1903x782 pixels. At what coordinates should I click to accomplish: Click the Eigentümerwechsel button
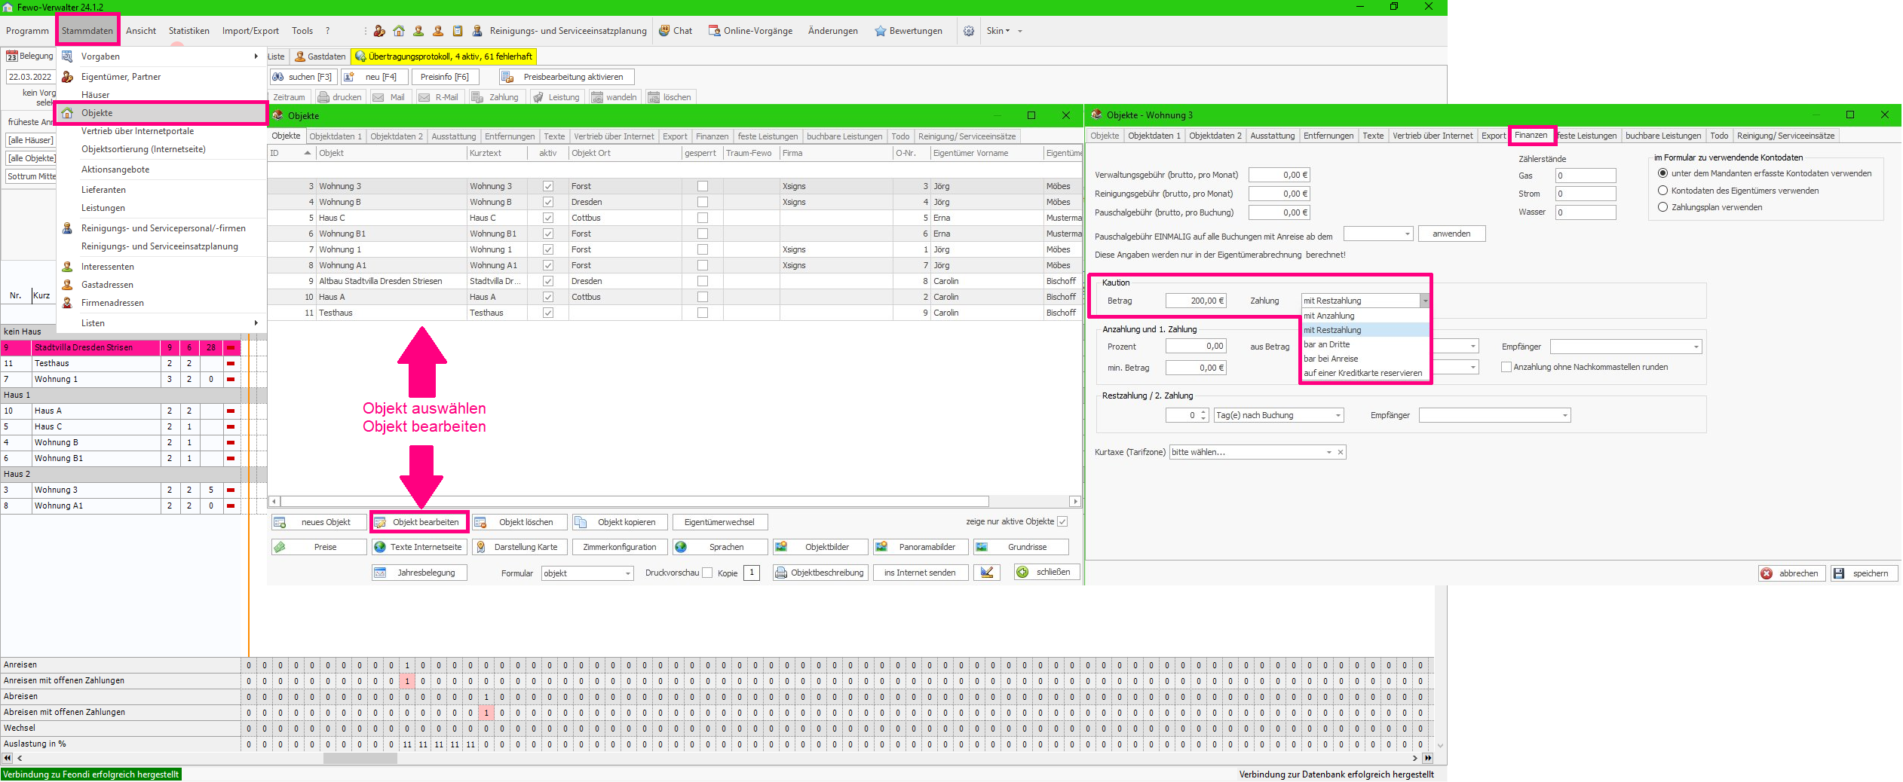coord(720,522)
